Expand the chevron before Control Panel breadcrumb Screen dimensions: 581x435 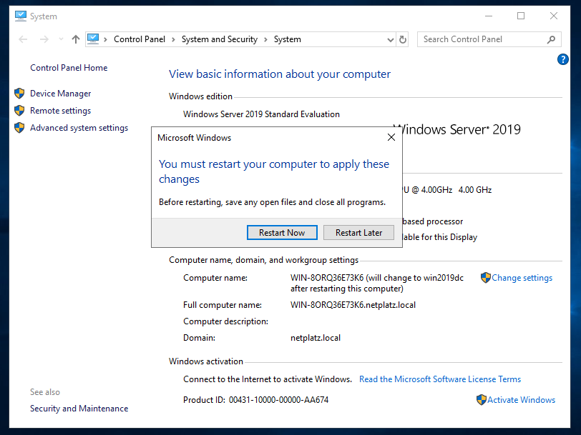[x=106, y=39]
